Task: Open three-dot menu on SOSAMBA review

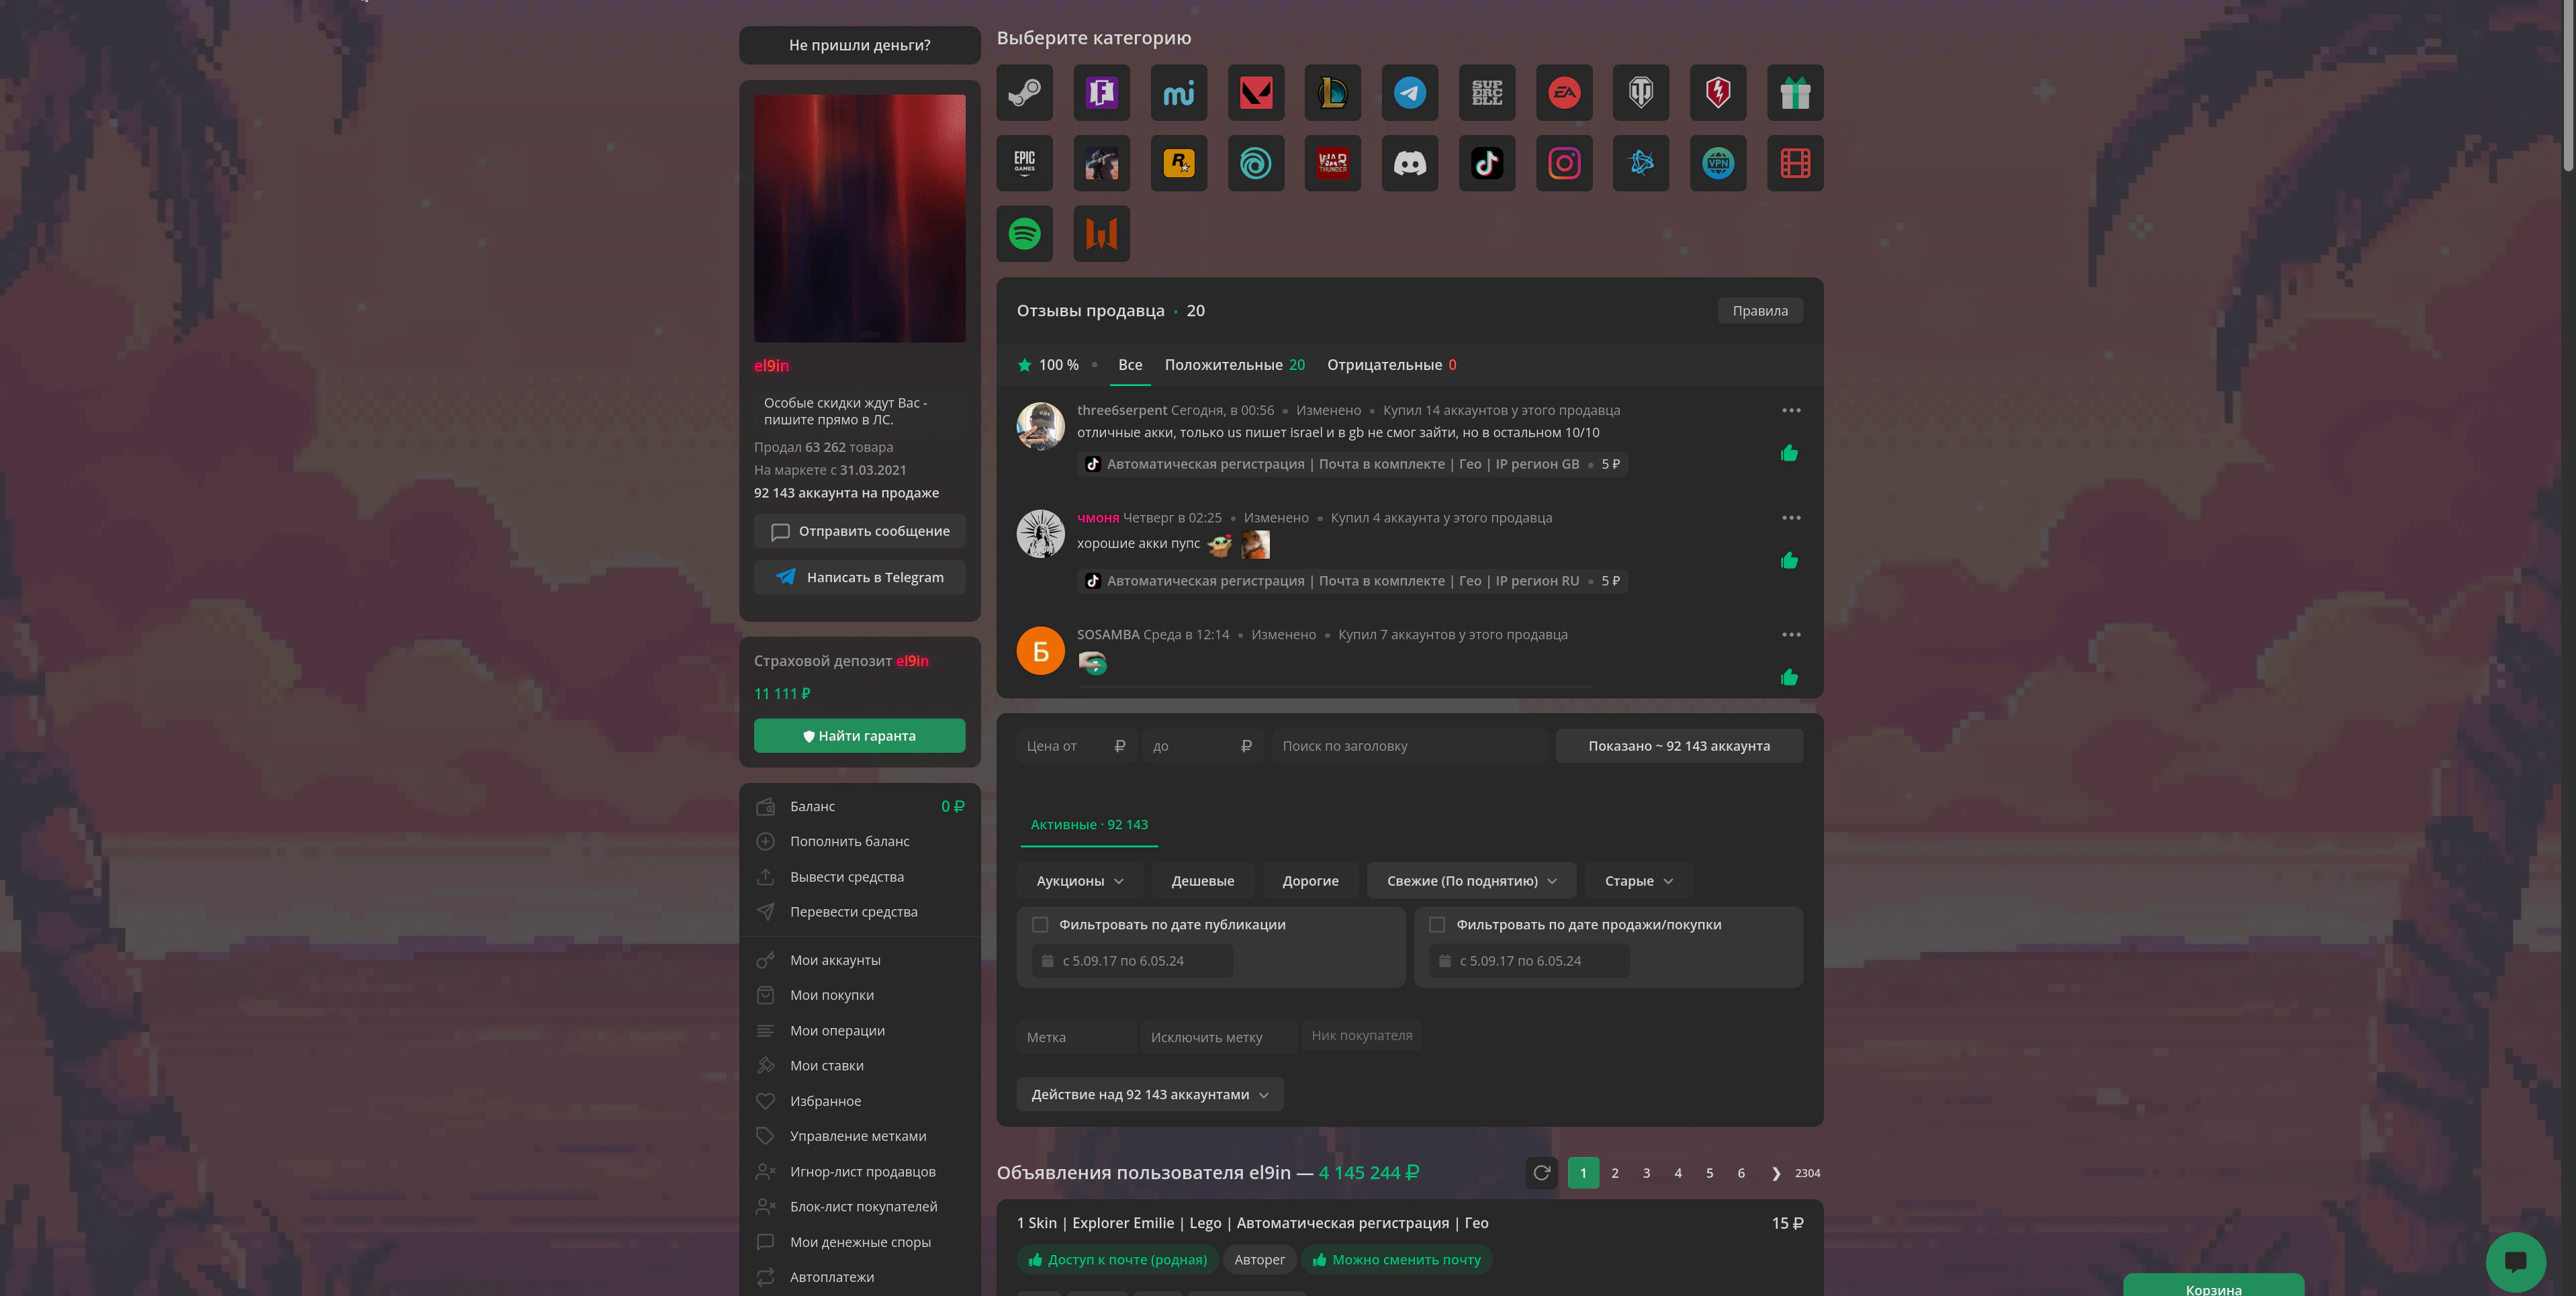Action: coord(1790,634)
